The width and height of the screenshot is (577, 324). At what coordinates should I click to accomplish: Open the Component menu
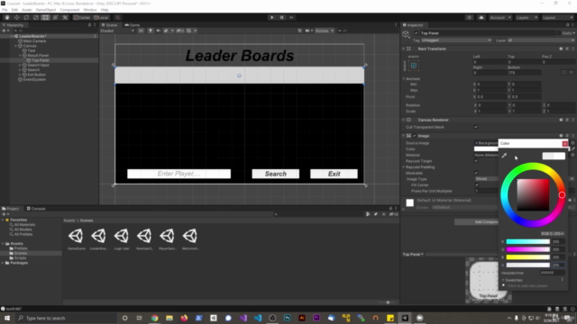(x=69, y=10)
